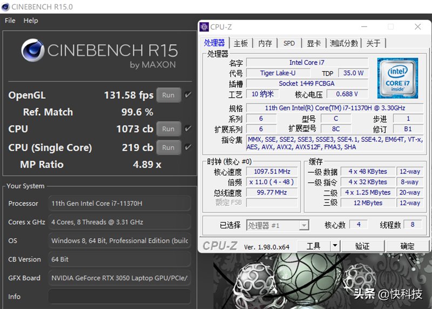The image size is (432, 309).
Task: Click the 工具 button in CPU-Z
Action: pyautogui.click(x=314, y=246)
